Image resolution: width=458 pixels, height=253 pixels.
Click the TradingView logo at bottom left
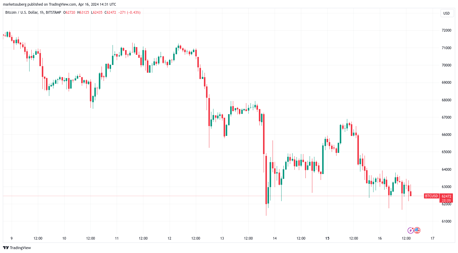point(17,248)
